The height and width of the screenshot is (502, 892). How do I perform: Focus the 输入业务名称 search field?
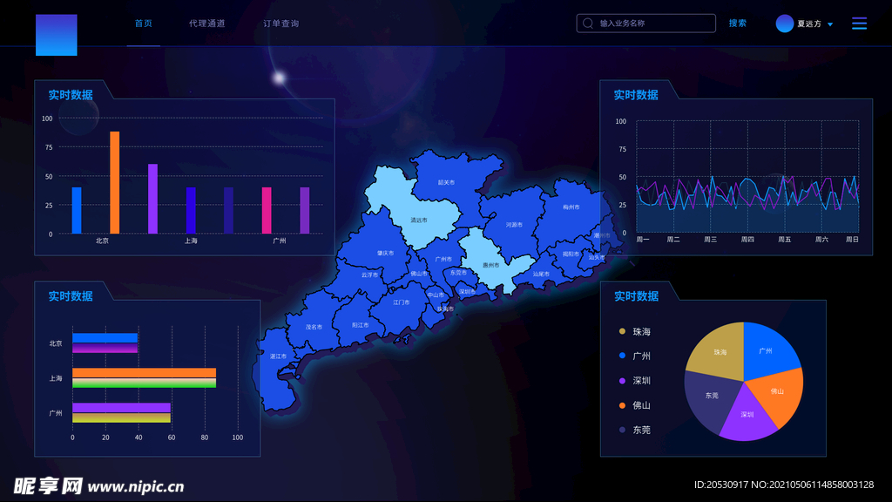point(645,24)
